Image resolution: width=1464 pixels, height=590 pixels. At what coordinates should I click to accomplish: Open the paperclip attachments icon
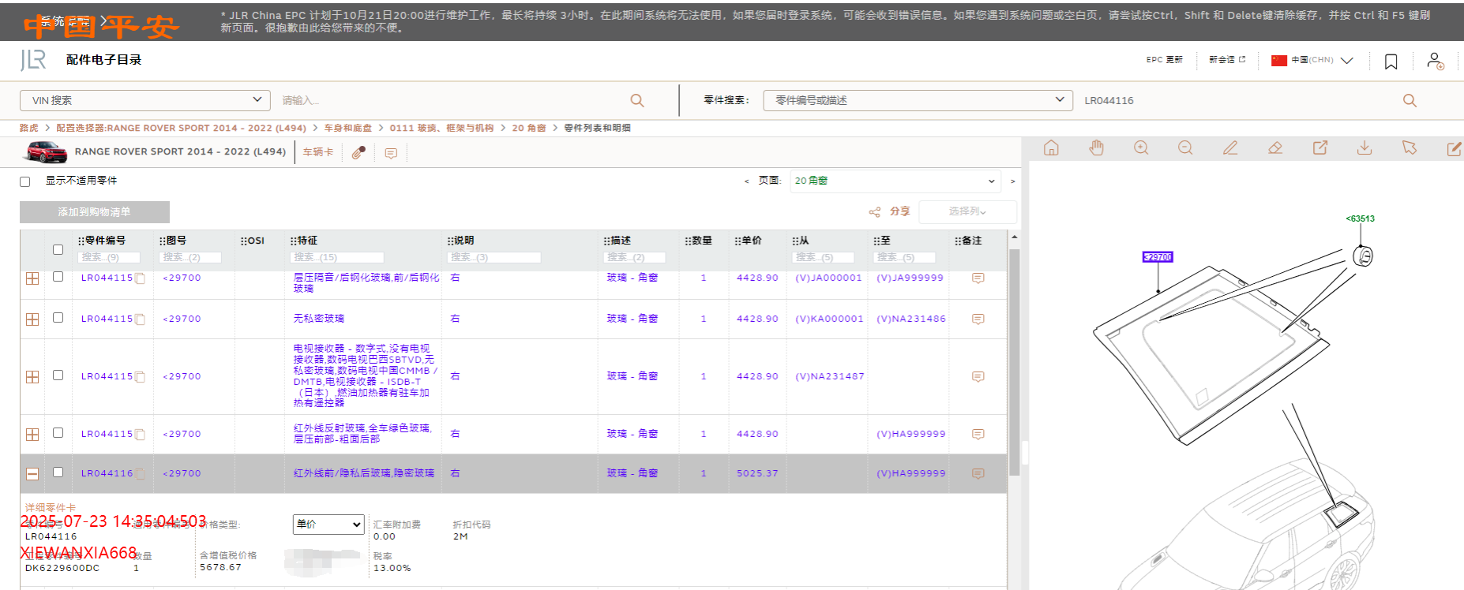click(x=358, y=152)
